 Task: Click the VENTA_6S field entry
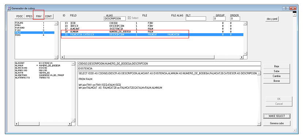click(x=43, y=73)
